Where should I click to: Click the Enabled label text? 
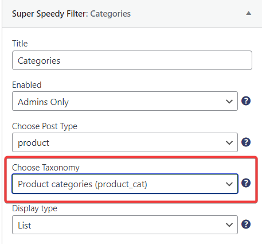(27, 85)
